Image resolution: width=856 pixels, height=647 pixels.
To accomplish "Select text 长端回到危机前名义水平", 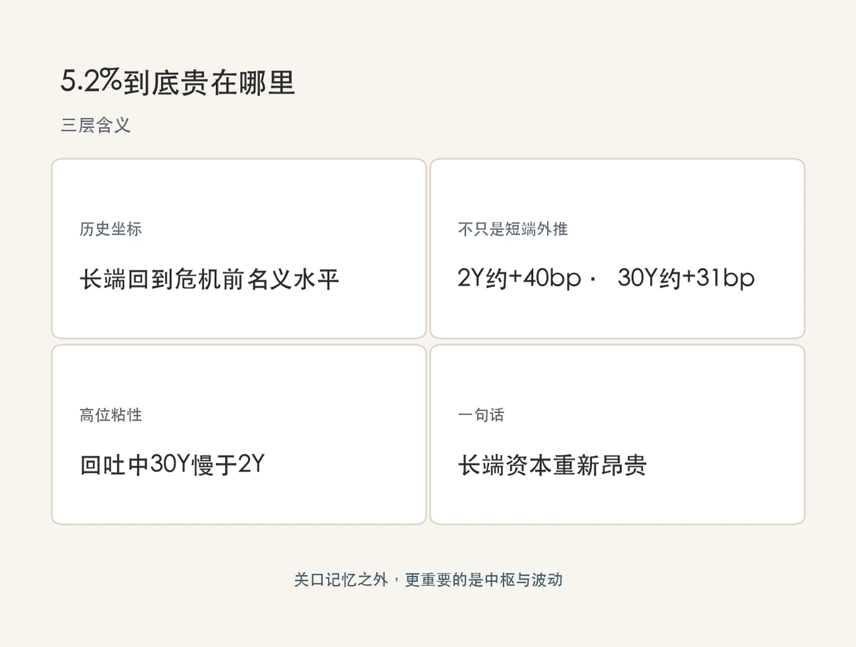I will click(209, 279).
